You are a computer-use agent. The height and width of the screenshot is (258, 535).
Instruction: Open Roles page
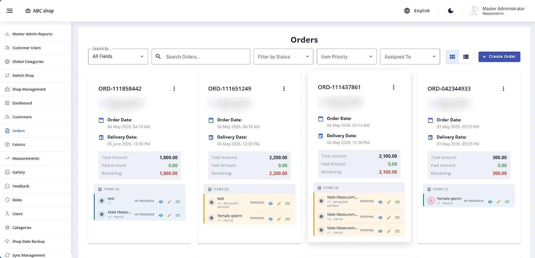click(x=35, y=200)
